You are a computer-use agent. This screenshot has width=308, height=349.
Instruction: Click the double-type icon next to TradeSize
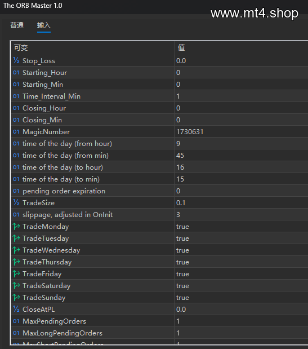click(16, 202)
